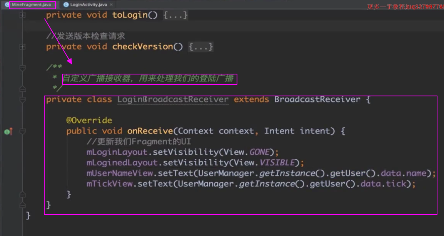Expand the folded toLogin() method in gutter
The height and width of the screenshot is (236, 444).
tap(22, 15)
